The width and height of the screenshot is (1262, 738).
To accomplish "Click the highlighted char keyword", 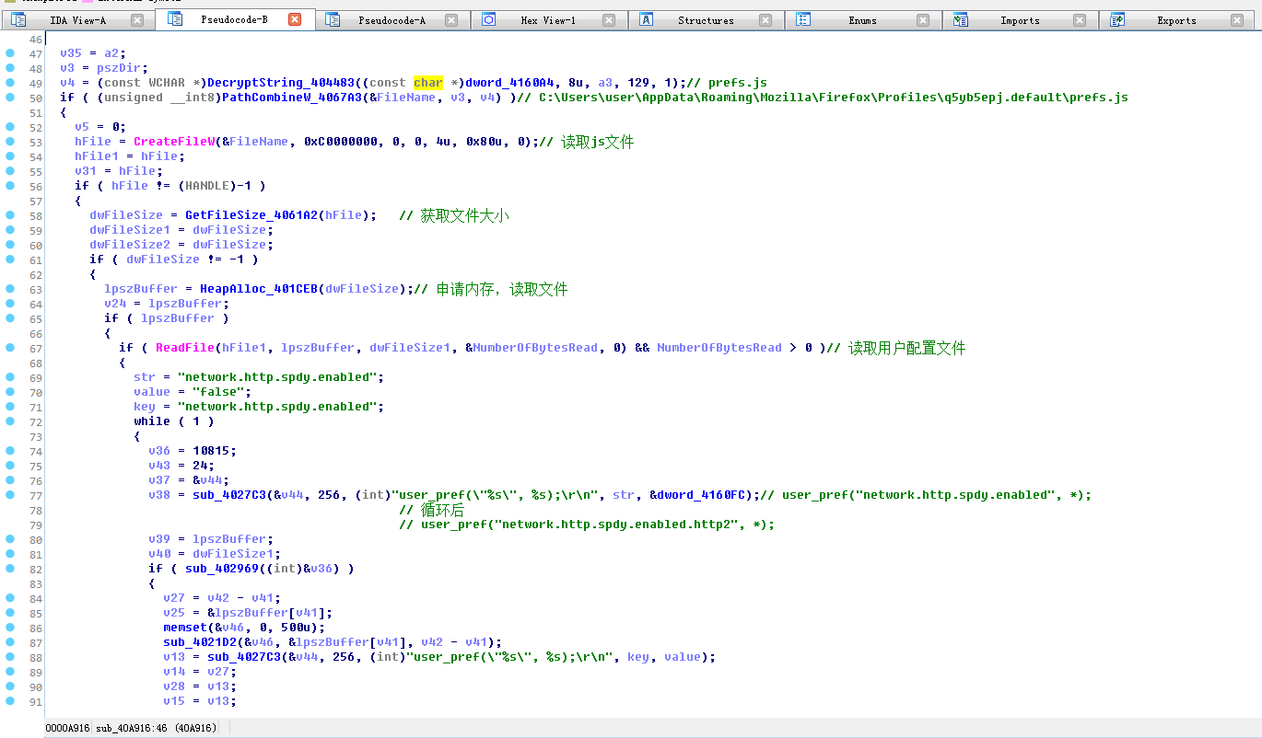I will coord(428,83).
